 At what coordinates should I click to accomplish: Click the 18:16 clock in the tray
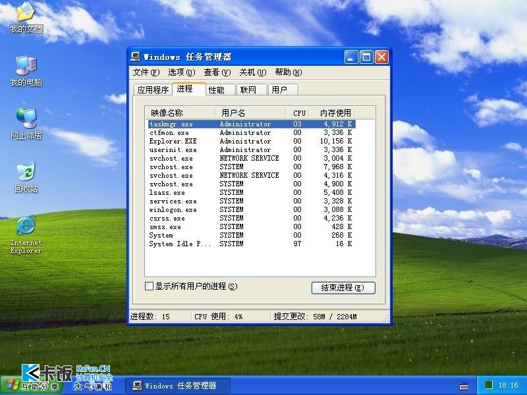508,385
